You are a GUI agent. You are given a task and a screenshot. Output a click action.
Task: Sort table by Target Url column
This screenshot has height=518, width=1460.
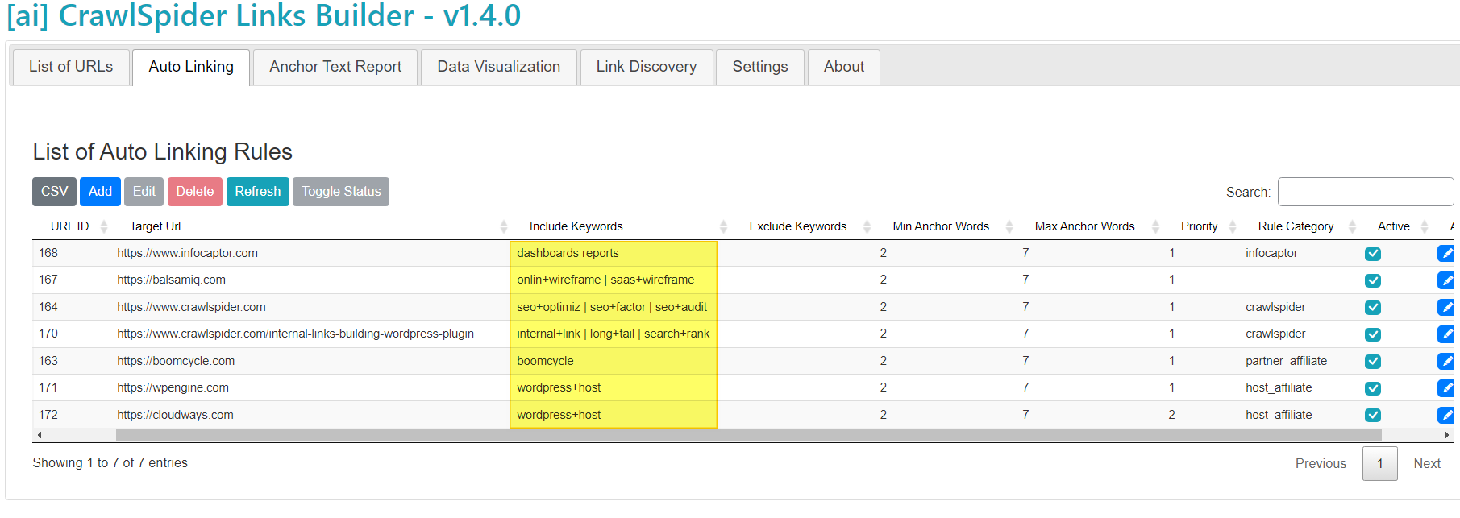(x=310, y=226)
